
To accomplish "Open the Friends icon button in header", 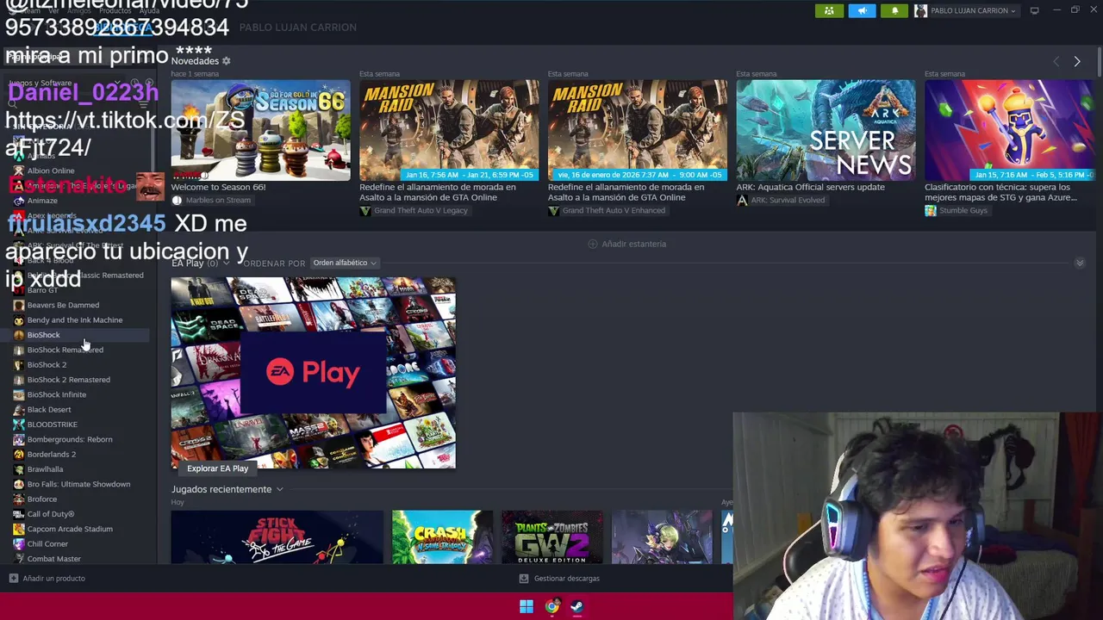I will (x=829, y=10).
